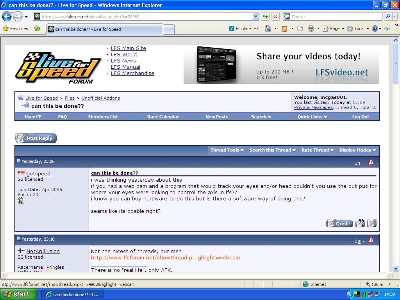Open the Favorites star button
Screen dimensions: 400x300
tap(15, 29)
